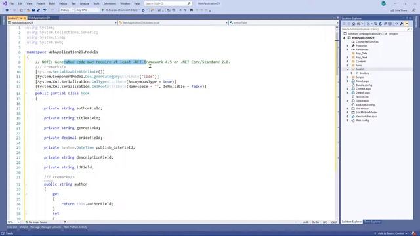
Task: Click the highlighted Preview Selected Items icon
Action: point(407,24)
